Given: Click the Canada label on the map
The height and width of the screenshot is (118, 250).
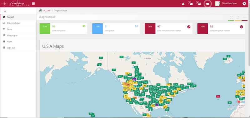Looking at the screenshot, I should [x=147, y=59].
